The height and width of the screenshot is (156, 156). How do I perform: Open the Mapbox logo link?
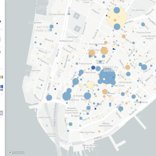point(16,153)
